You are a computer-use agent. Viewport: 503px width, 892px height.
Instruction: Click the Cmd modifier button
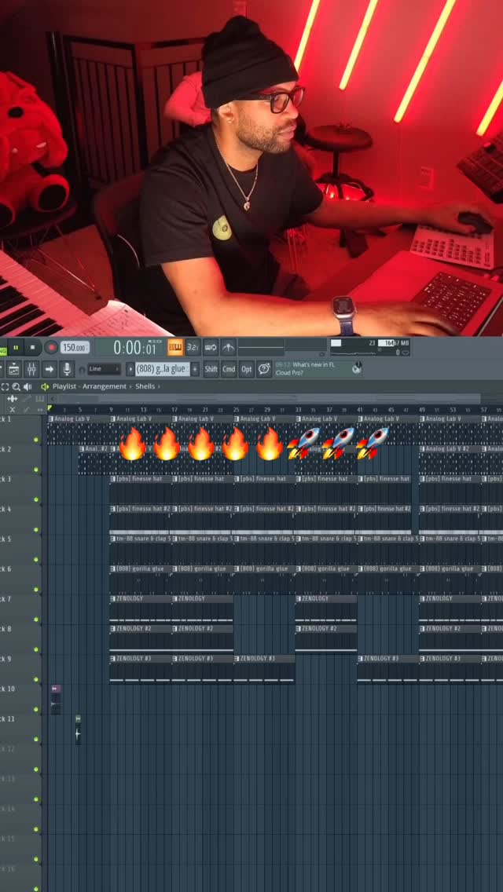coord(229,369)
